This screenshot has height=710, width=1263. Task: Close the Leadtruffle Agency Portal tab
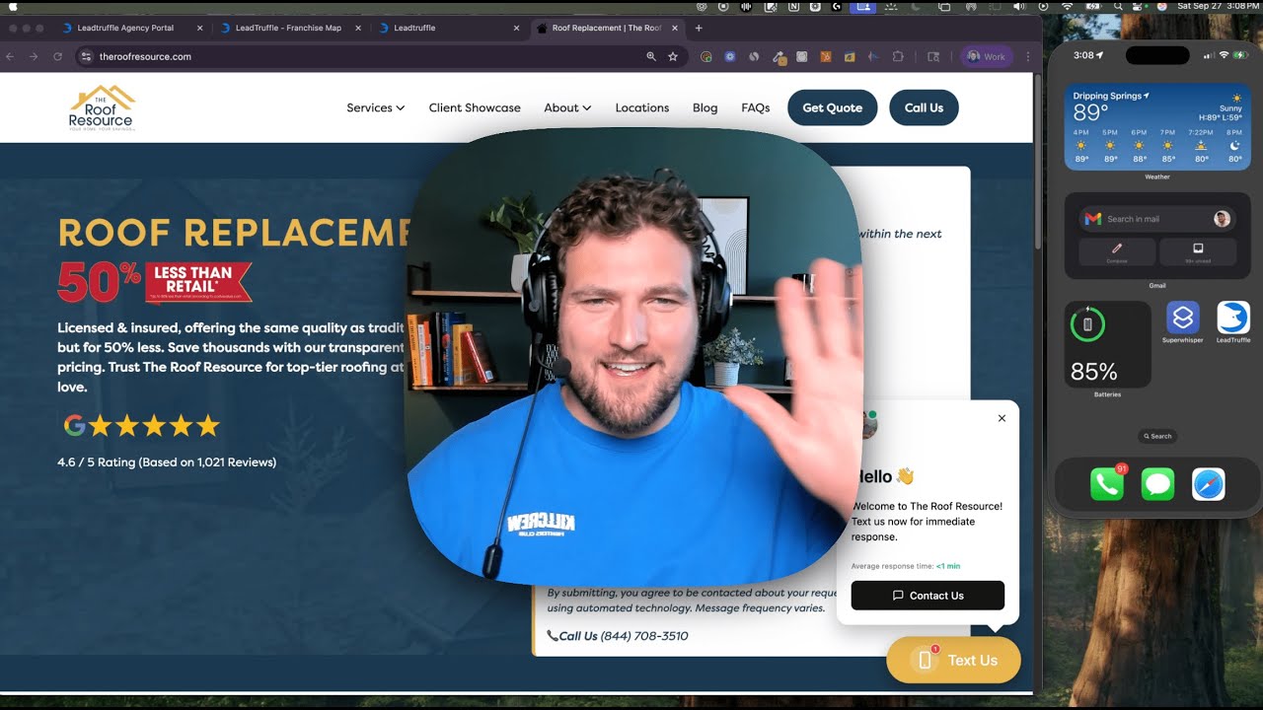click(200, 28)
